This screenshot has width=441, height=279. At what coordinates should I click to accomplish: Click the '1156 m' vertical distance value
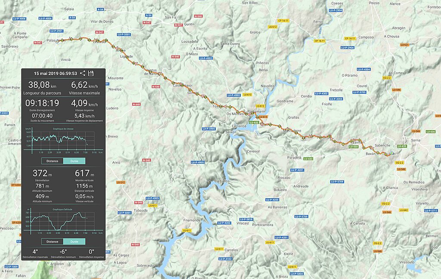pos(84,186)
